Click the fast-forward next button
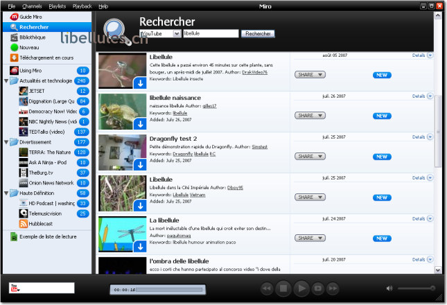The height and width of the screenshot is (305, 447). coord(333,288)
